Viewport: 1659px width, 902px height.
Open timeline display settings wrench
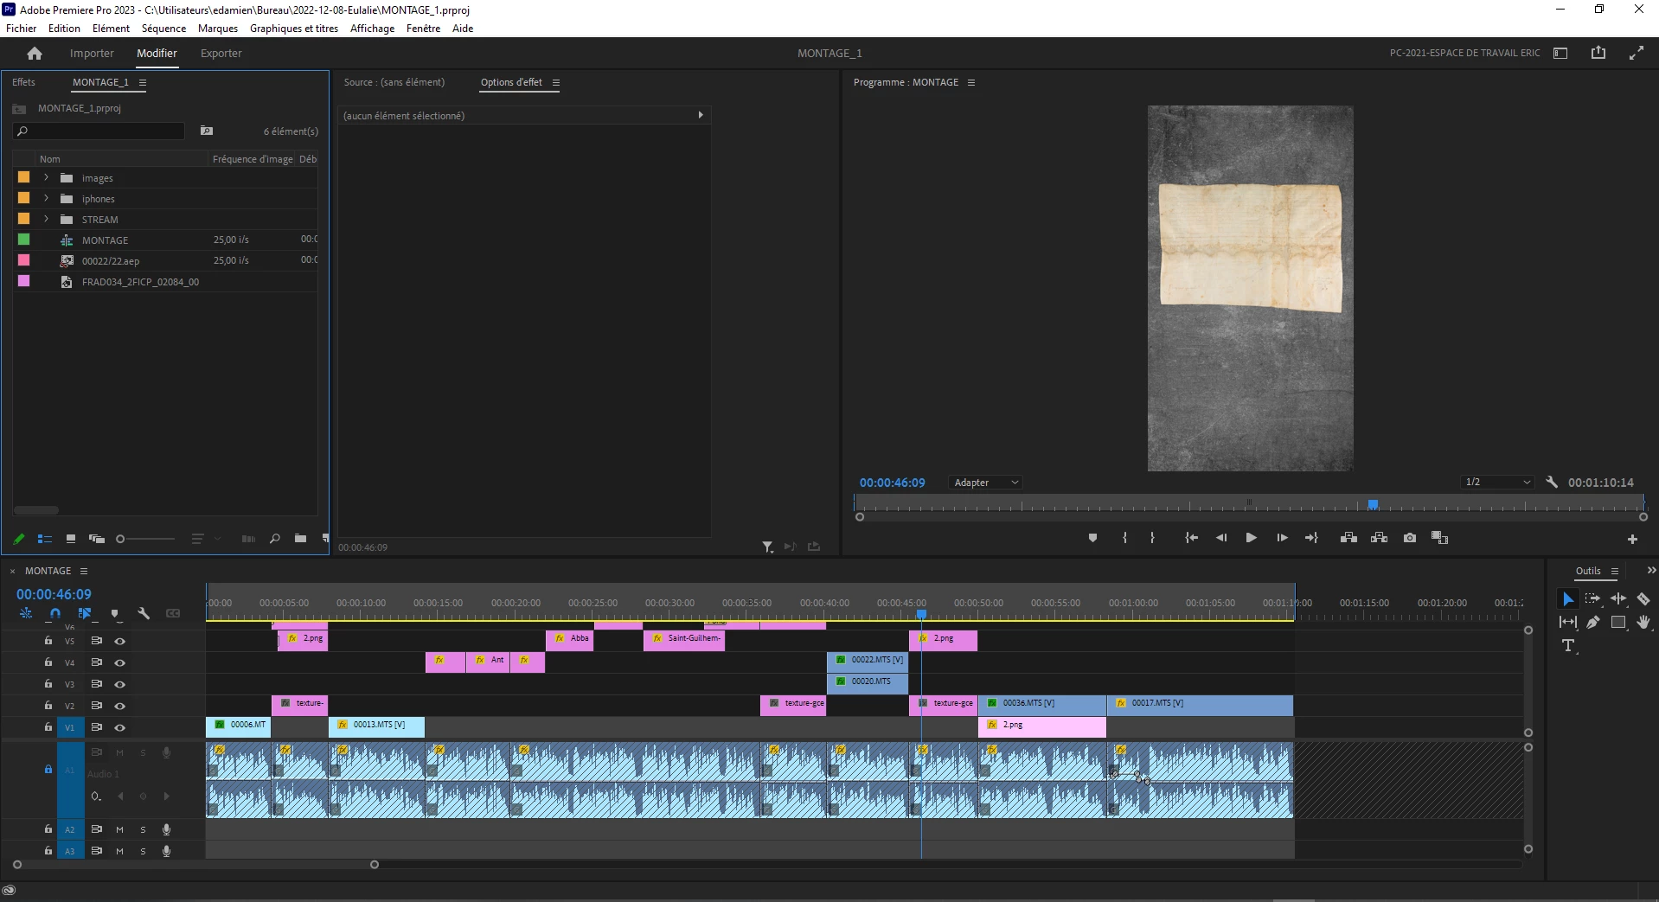point(144,613)
